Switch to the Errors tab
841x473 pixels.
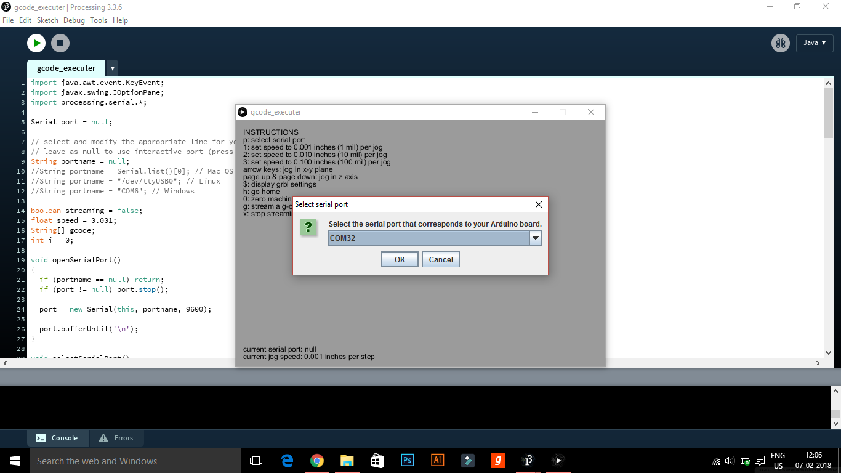tap(116, 438)
